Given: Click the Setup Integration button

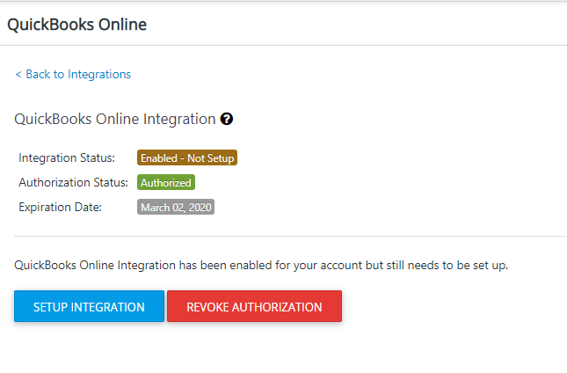Looking at the screenshot, I should [x=90, y=306].
